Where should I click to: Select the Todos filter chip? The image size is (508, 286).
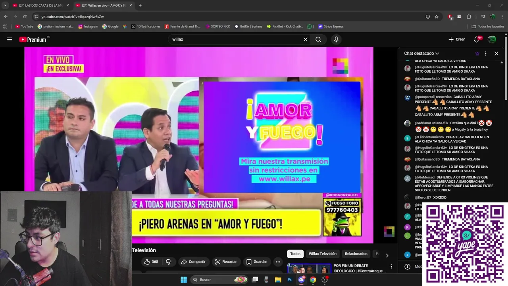[x=295, y=254]
